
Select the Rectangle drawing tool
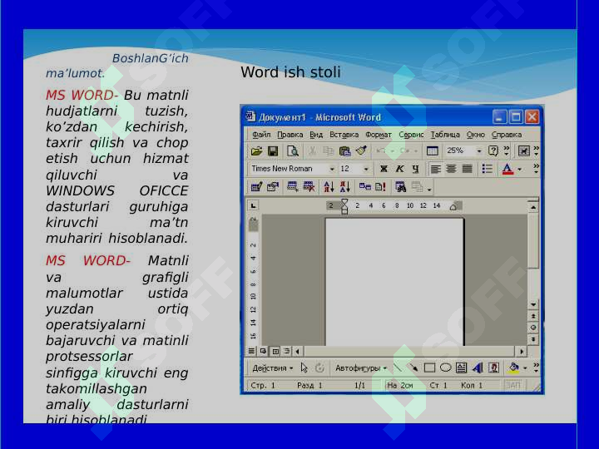pos(429,368)
